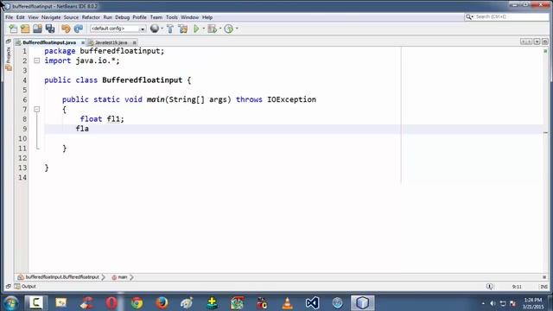
Task: Click the Search (Ctrl+I) field
Action: pyautogui.click(x=511, y=17)
